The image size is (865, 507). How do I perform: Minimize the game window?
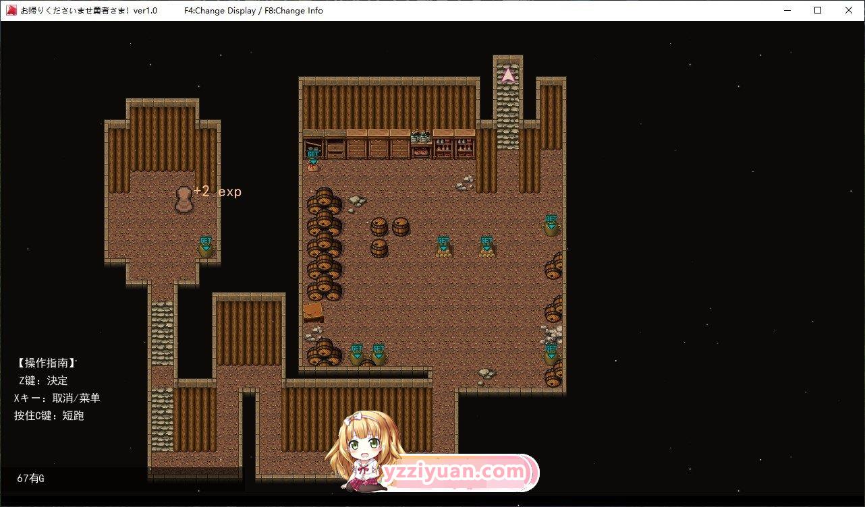point(787,10)
